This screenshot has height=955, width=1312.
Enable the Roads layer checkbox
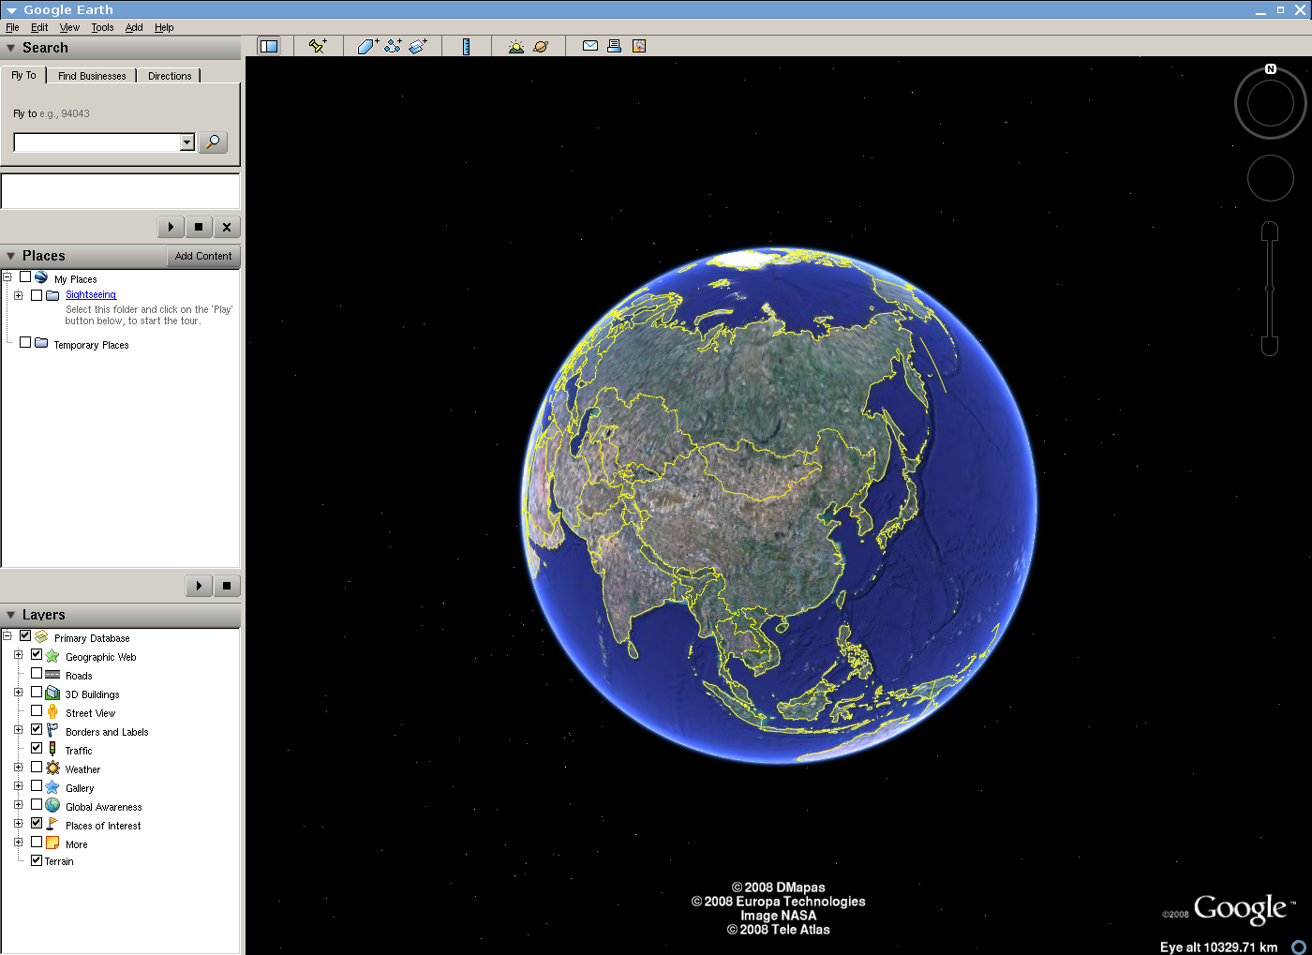pyautogui.click(x=37, y=673)
